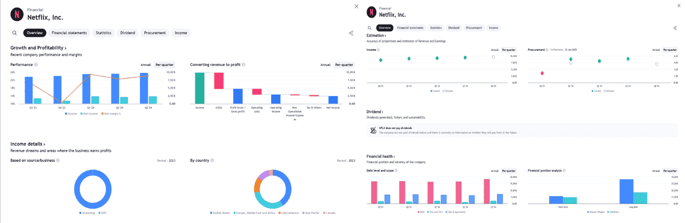Viewport: 685px width, 223px height.
Task: Click the Netflix logo in left panel
Action: coord(17,14)
